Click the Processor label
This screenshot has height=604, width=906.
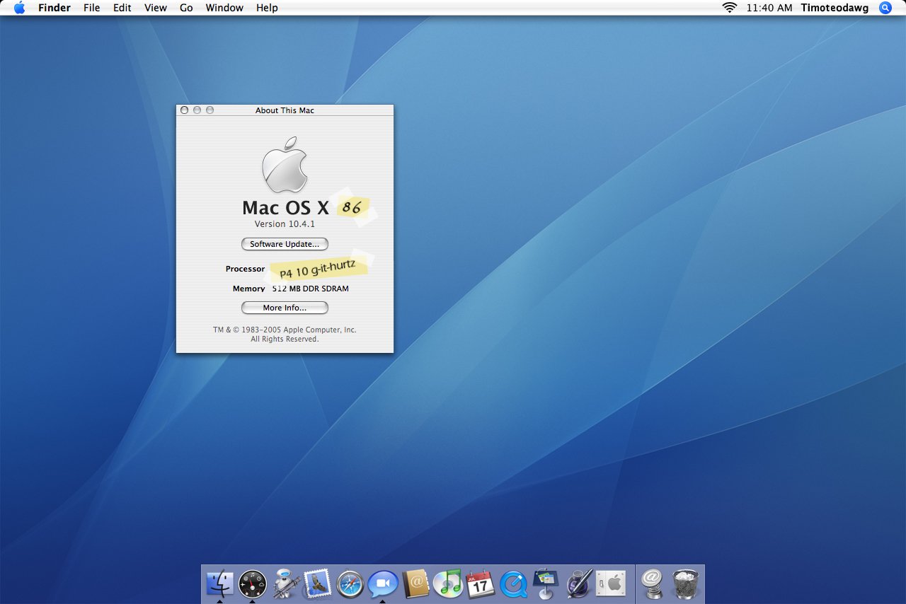245,269
